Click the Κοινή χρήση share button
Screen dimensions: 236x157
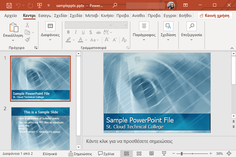(x=215, y=15)
